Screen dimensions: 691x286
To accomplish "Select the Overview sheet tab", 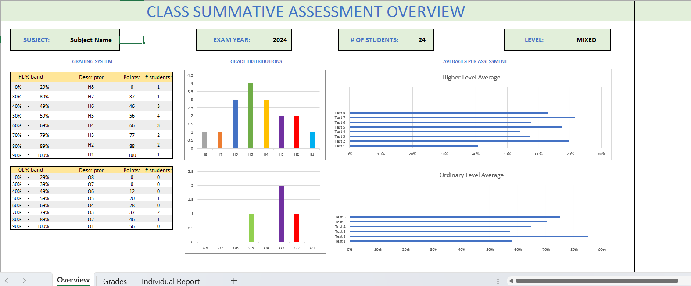I will coord(73,280).
